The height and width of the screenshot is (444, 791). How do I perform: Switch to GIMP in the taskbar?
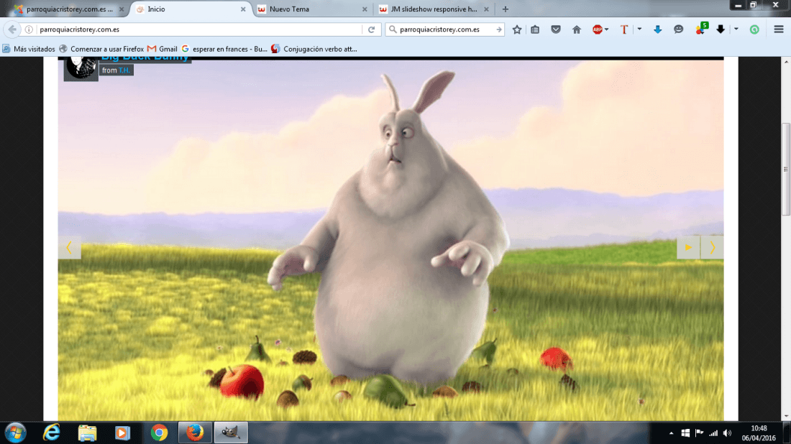pyautogui.click(x=231, y=433)
